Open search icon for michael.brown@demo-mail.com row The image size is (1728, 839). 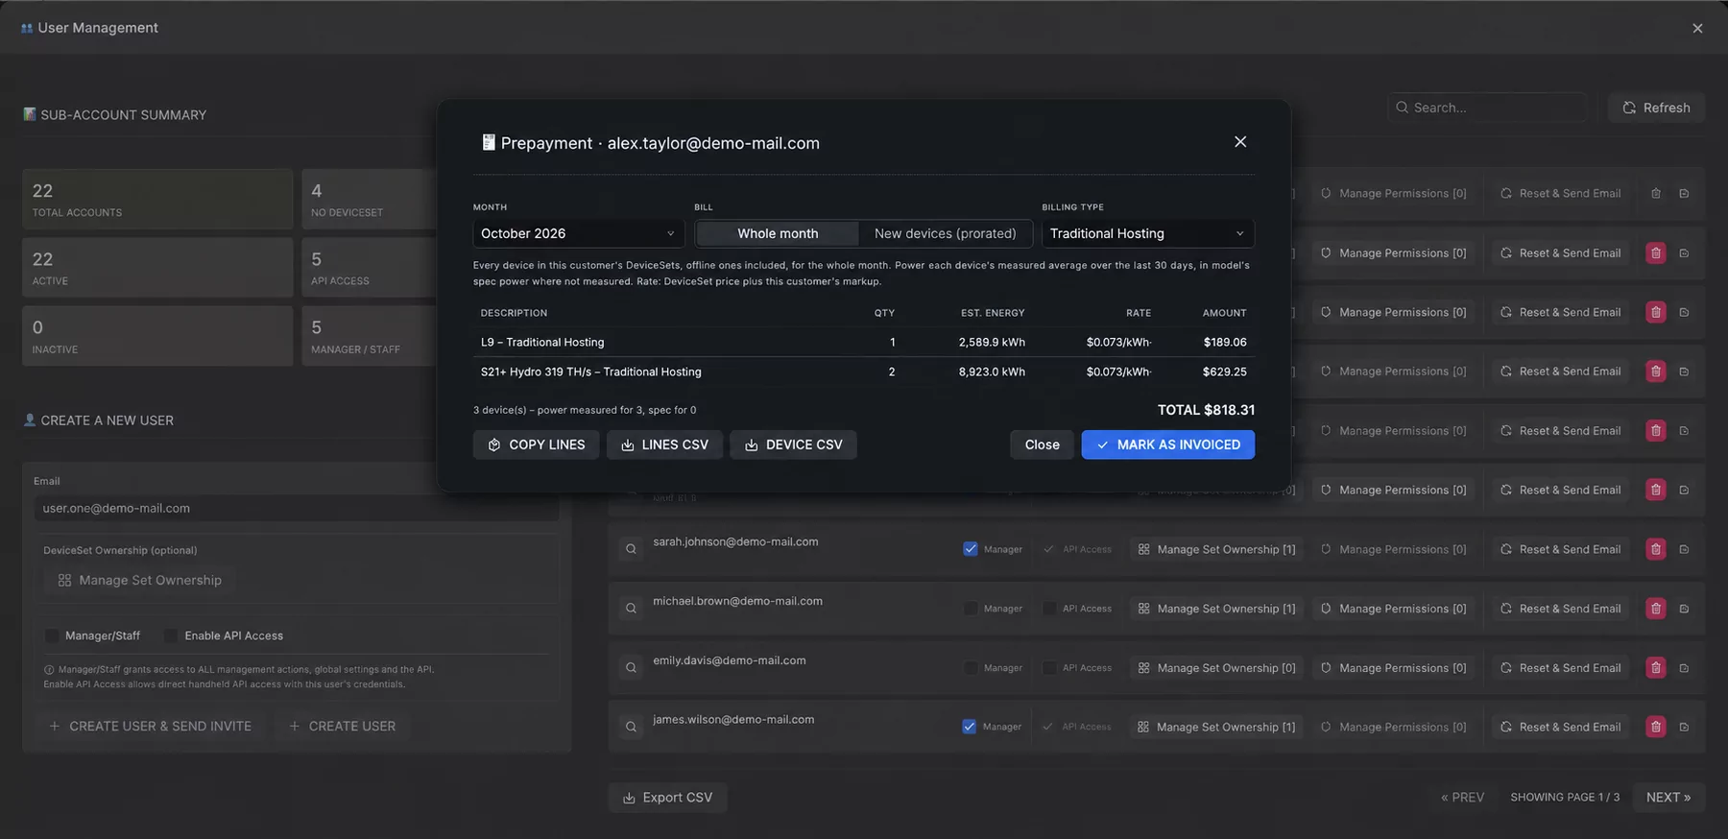(631, 609)
